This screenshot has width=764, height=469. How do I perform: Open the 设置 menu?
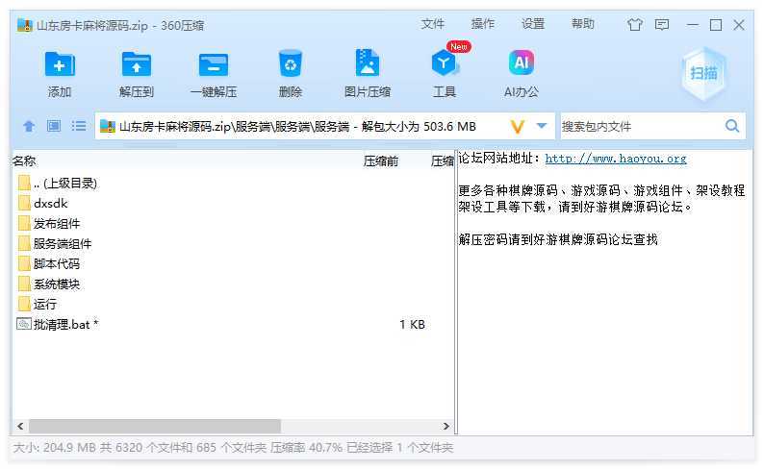tap(532, 24)
